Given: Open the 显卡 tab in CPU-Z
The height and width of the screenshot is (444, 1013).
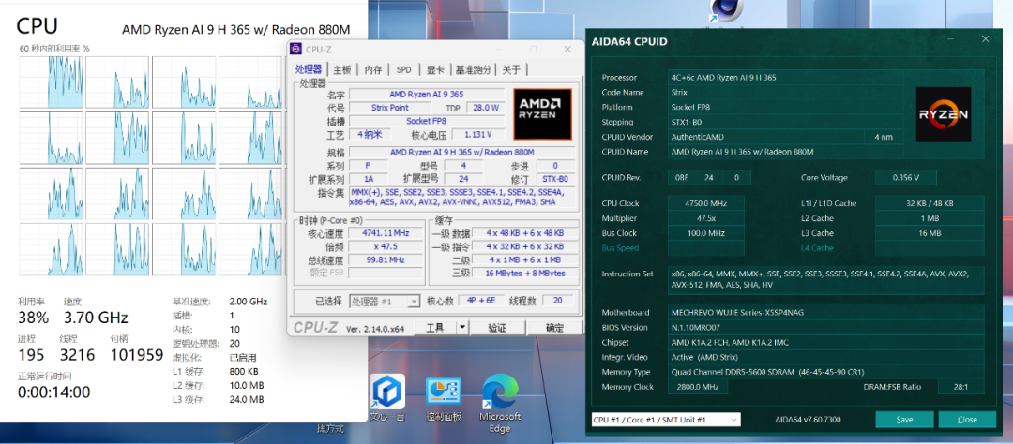Looking at the screenshot, I should (x=435, y=70).
